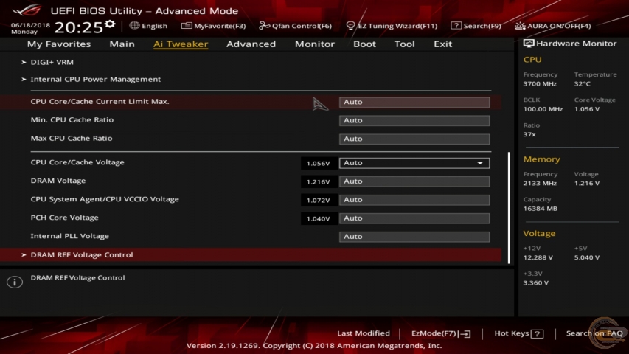Select the Ai Tweaker tab
629x354 pixels.
point(181,44)
